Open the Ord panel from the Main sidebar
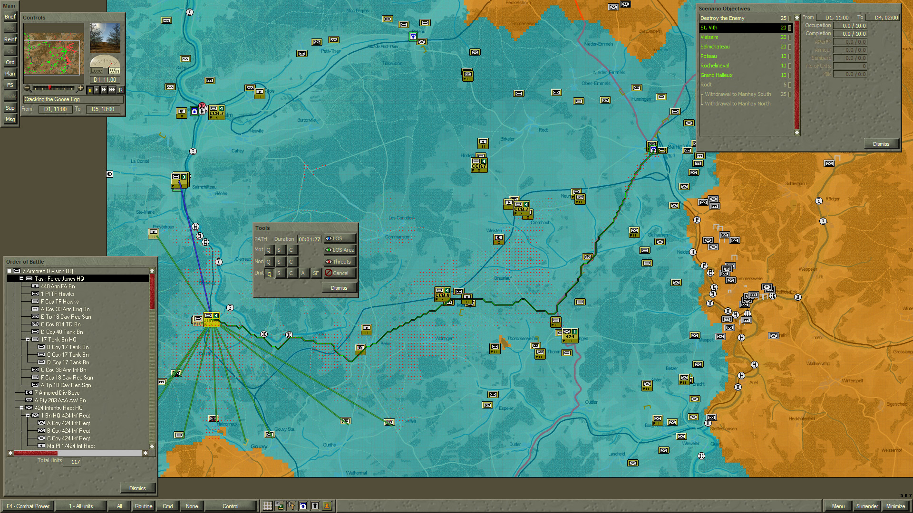The height and width of the screenshot is (513, 913). coord(10,62)
